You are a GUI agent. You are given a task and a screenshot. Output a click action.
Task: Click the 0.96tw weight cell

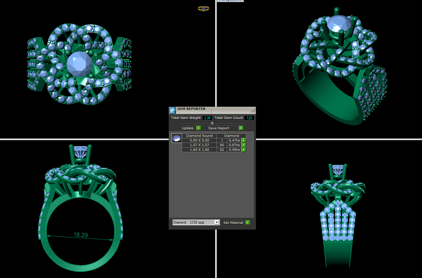234,150
